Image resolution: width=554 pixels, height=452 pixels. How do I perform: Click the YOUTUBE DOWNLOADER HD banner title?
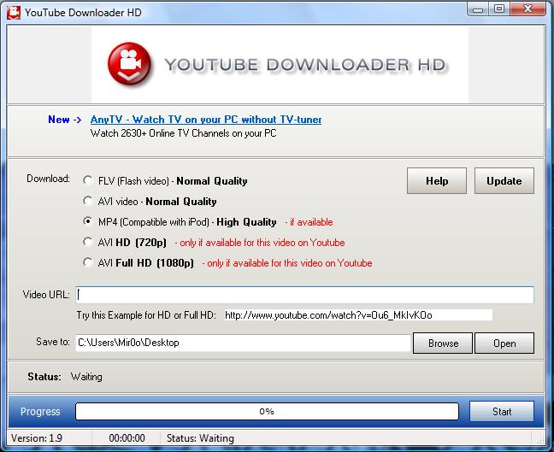[x=305, y=65]
